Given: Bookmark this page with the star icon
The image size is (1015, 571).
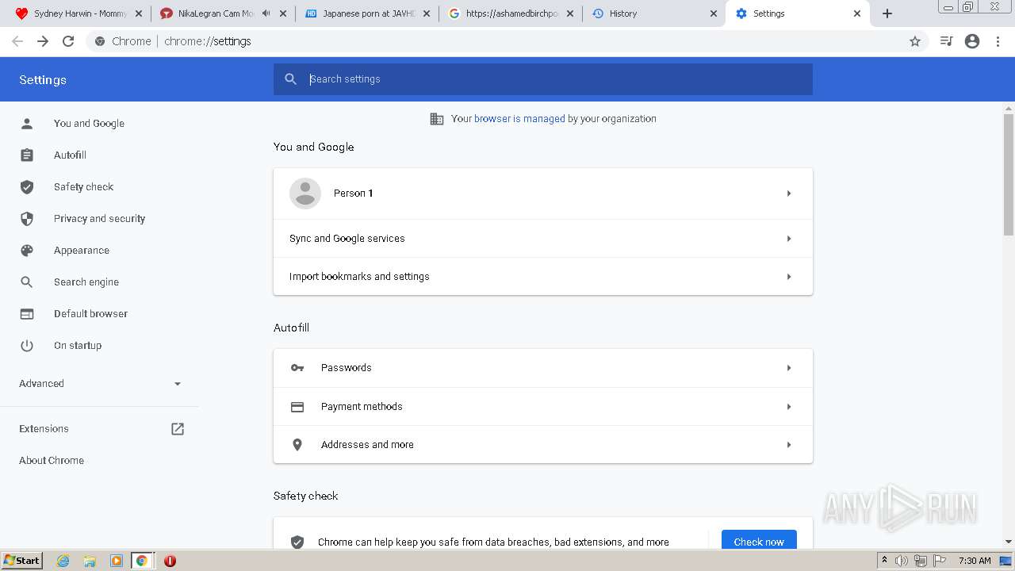Looking at the screenshot, I should (x=915, y=41).
